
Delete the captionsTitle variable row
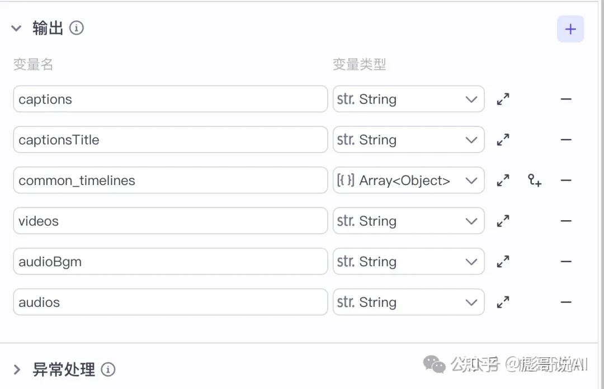[x=566, y=140]
